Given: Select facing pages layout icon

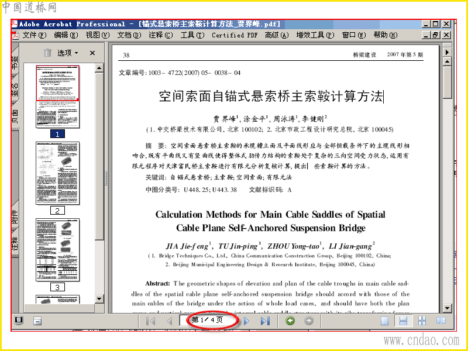Looking at the screenshot, I should 441,321.
